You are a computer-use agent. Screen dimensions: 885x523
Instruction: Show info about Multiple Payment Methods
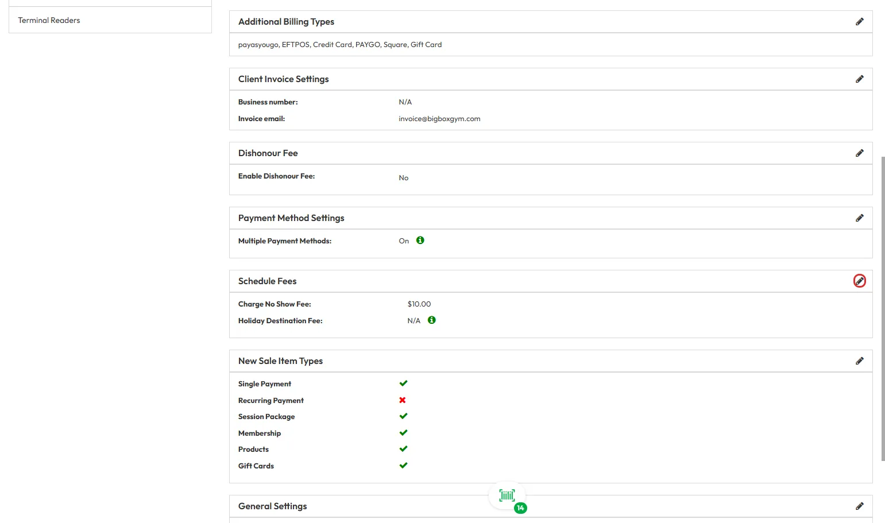coord(420,241)
